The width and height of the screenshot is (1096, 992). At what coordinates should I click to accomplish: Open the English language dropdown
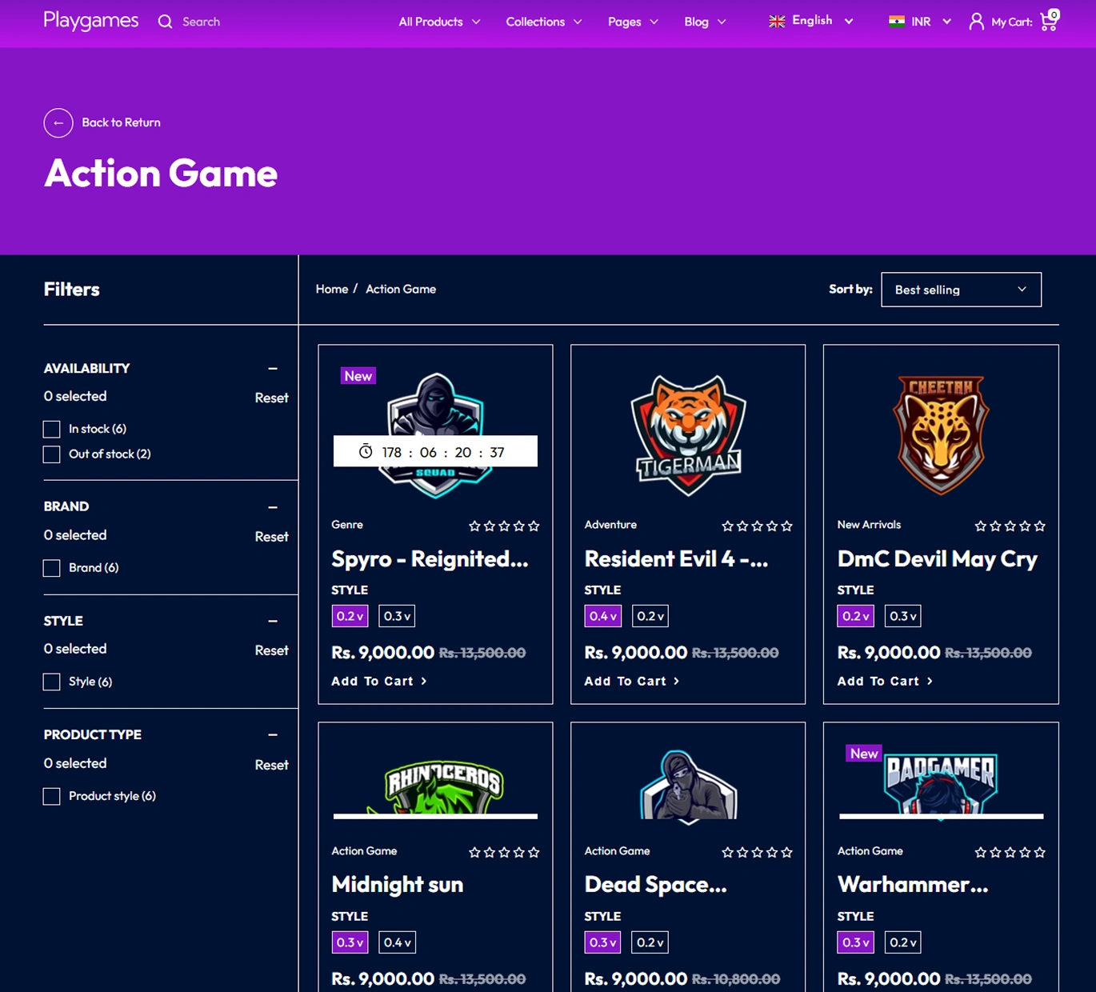coord(811,21)
